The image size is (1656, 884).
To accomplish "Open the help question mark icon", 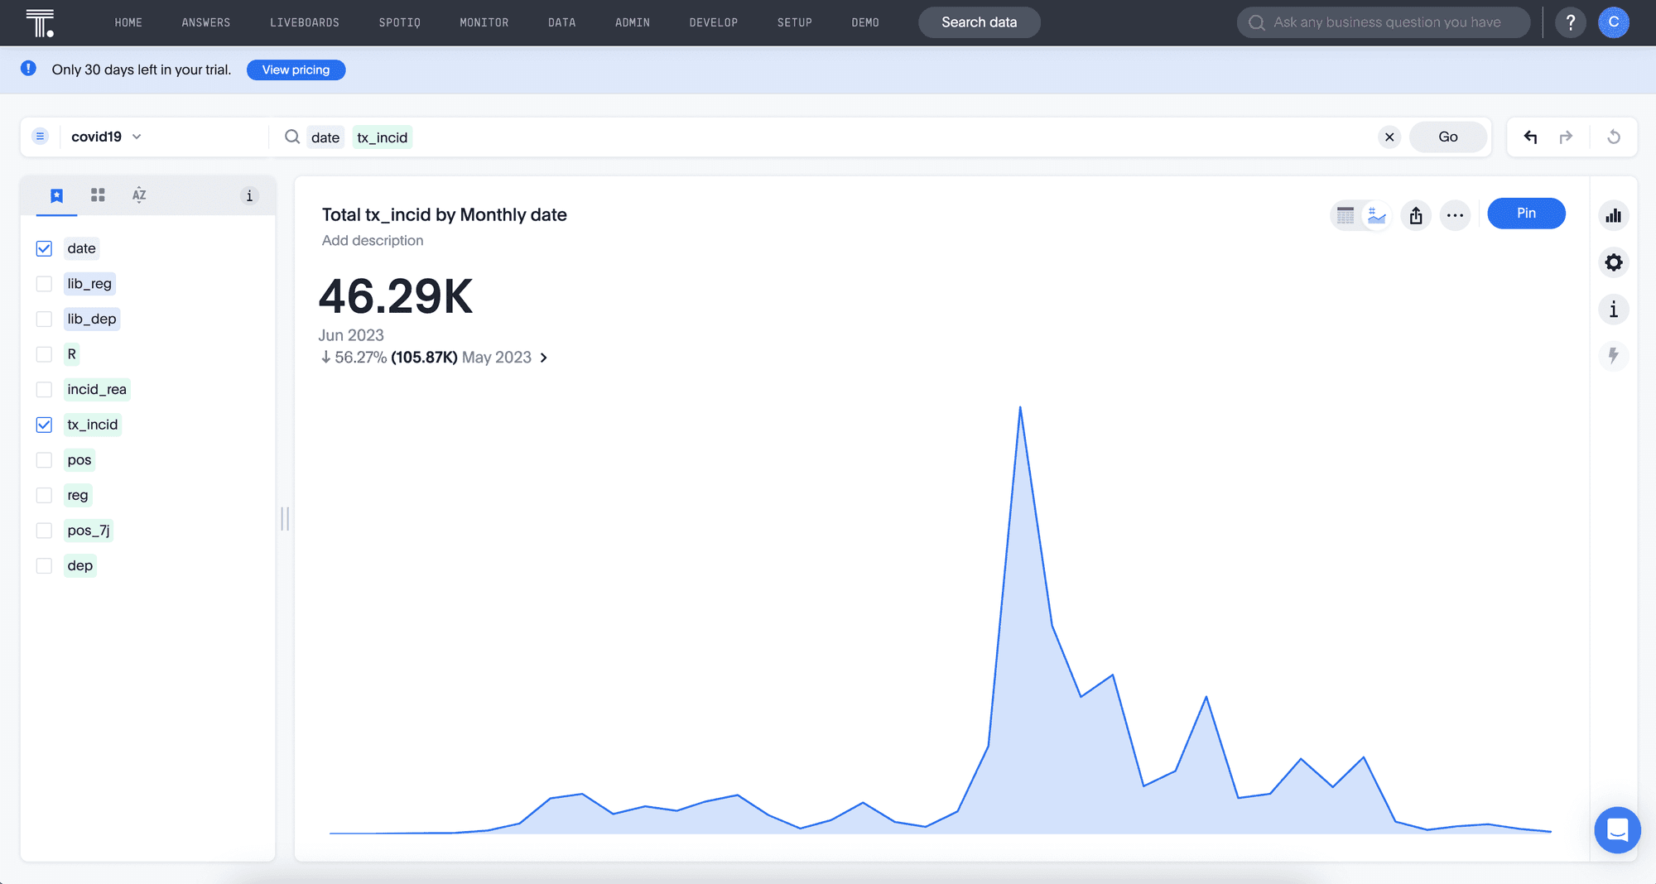I will coord(1570,22).
